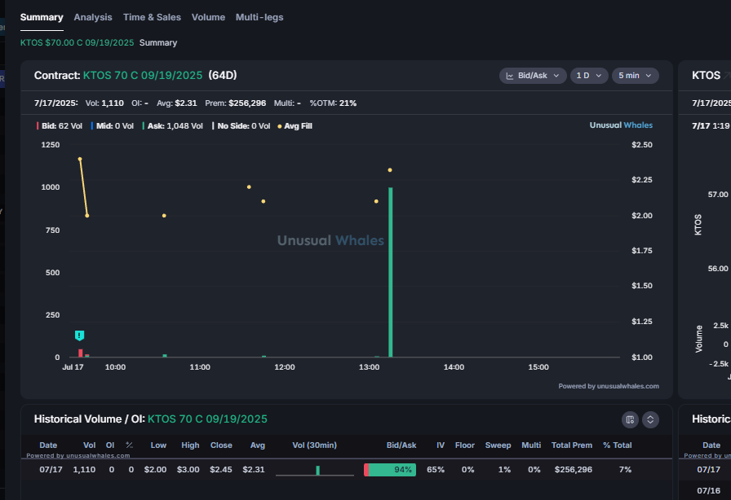This screenshot has width=731, height=500.
Task: Click the 65% IV cell
Action: point(436,469)
